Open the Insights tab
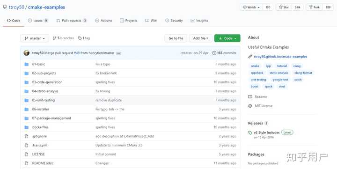The image size is (337, 169). click(x=199, y=21)
